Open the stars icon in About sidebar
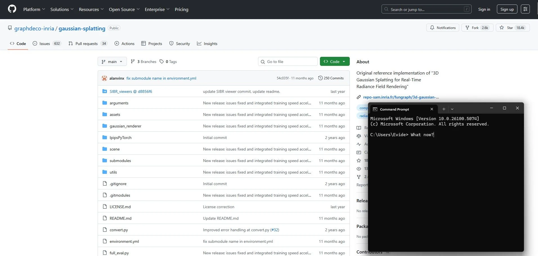538x256 pixels. click(x=359, y=161)
